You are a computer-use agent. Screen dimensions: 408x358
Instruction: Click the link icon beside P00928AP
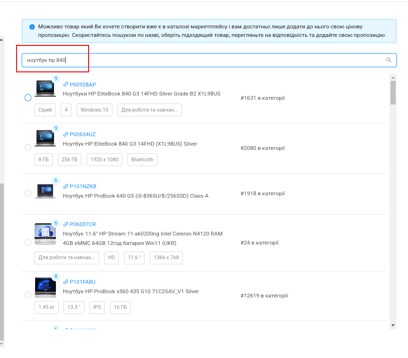(66, 85)
